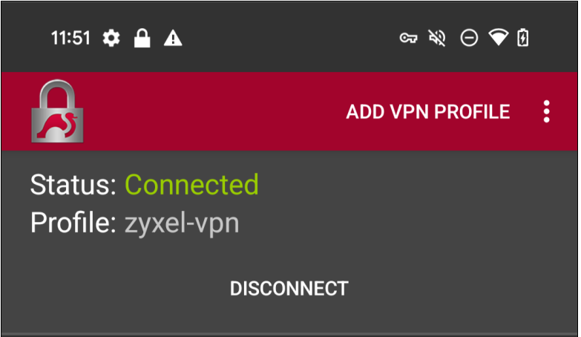
Task: Tap the VPN key status icon
Action: pyautogui.click(x=408, y=39)
